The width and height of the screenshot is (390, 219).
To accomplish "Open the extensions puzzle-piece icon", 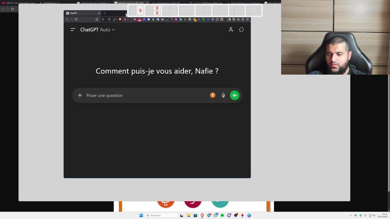I will tap(217, 19).
